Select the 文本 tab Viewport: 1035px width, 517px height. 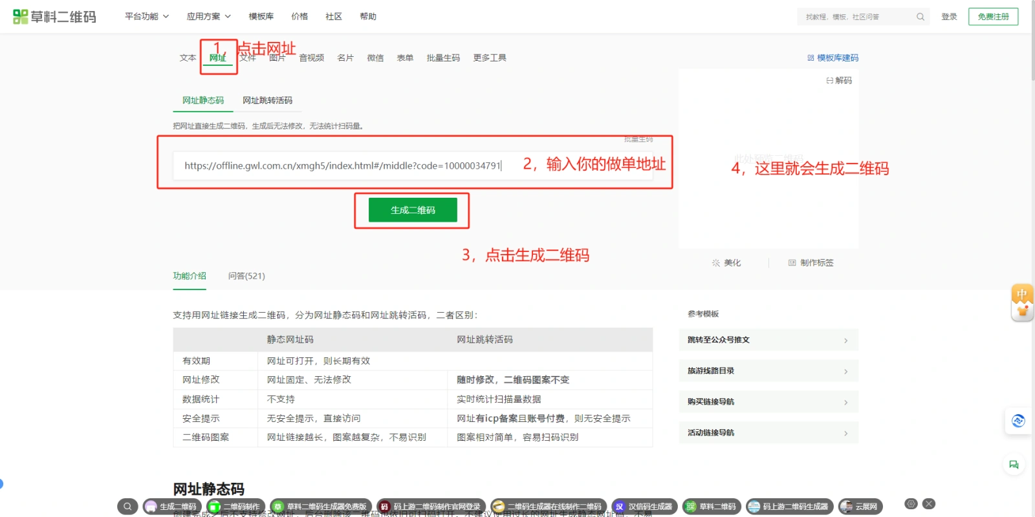coord(188,58)
